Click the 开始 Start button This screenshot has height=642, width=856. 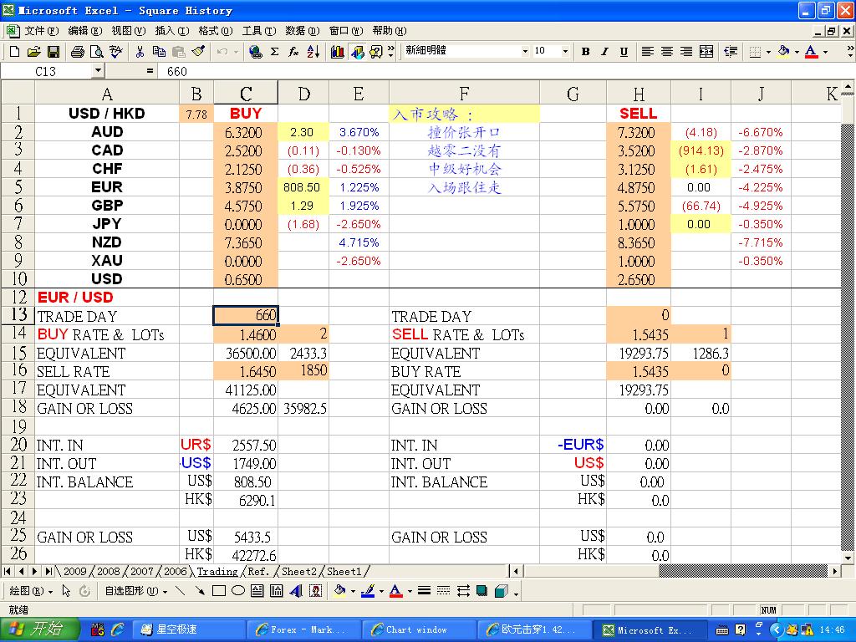click(40, 630)
